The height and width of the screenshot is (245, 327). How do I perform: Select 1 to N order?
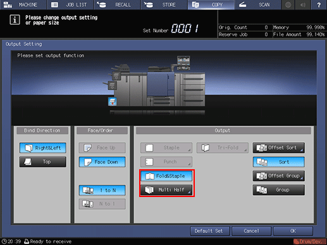[102, 190]
